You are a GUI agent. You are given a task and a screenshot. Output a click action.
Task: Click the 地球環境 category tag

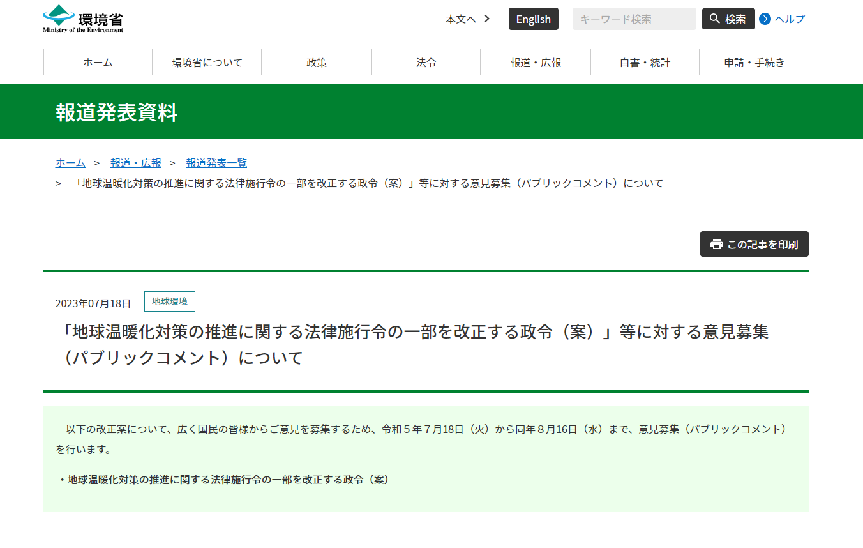pos(170,301)
